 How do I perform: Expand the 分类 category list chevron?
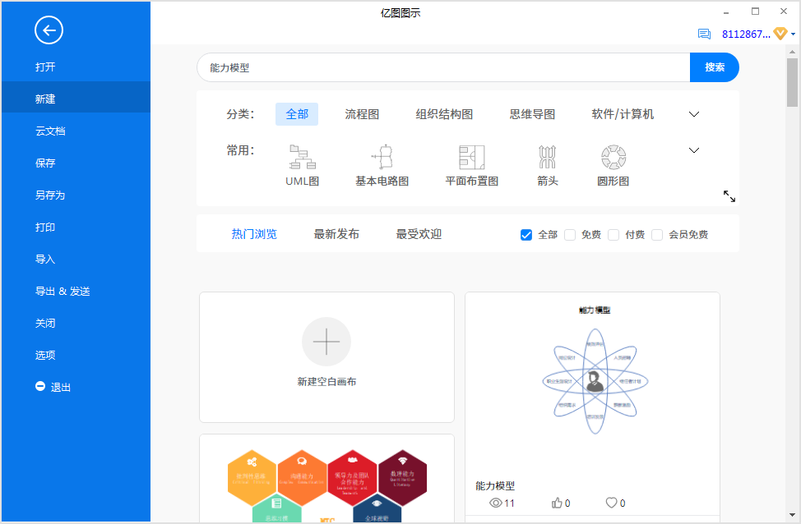[x=693, y=114]
